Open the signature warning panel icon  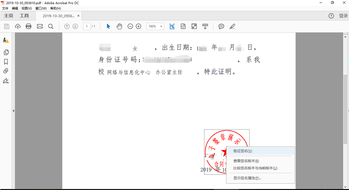[x=6, y=40]
